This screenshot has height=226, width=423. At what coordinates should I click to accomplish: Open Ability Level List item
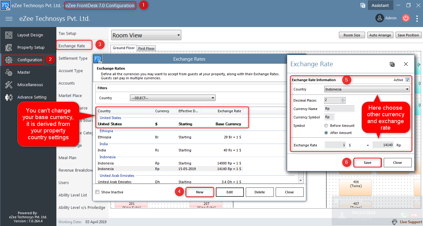point(73,195)
